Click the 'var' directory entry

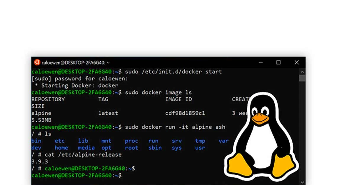click(223, 141)
